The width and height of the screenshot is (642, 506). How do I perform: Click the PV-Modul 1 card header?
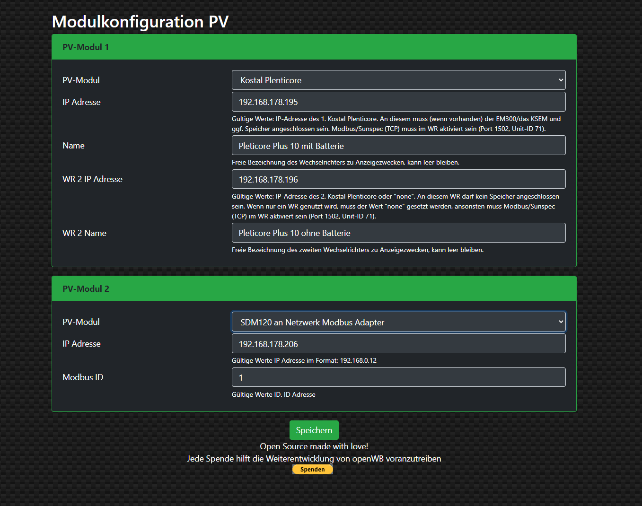[x=314, y=47]
